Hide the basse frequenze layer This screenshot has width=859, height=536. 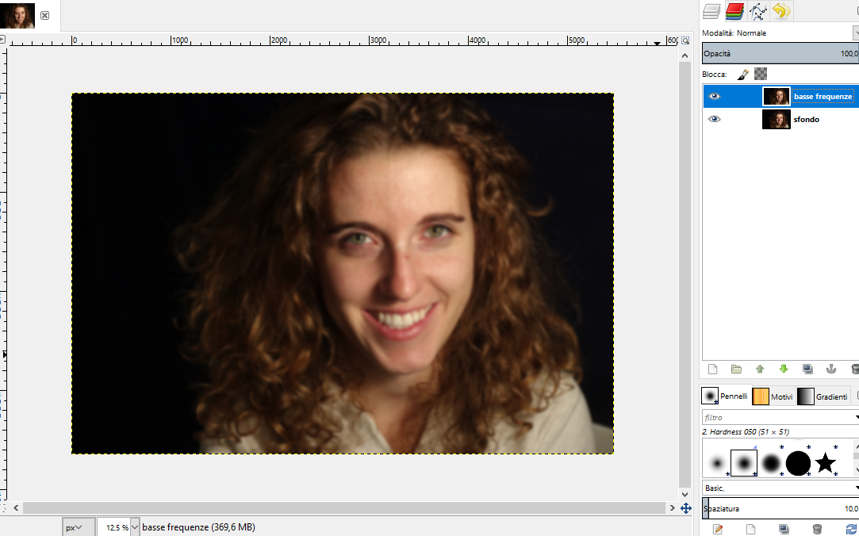715,97
